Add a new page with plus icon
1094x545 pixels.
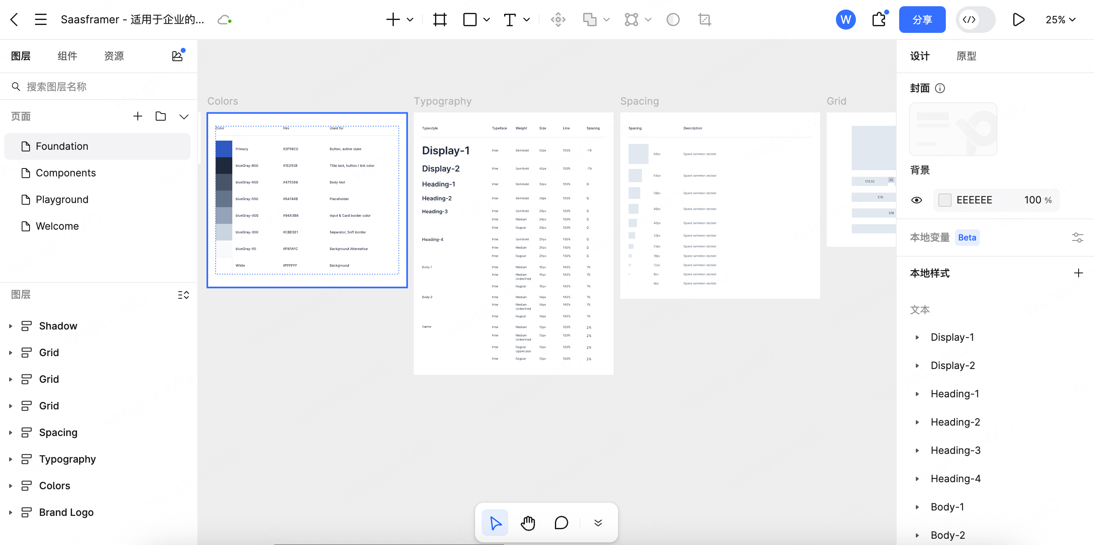click(x=138, y=116)
